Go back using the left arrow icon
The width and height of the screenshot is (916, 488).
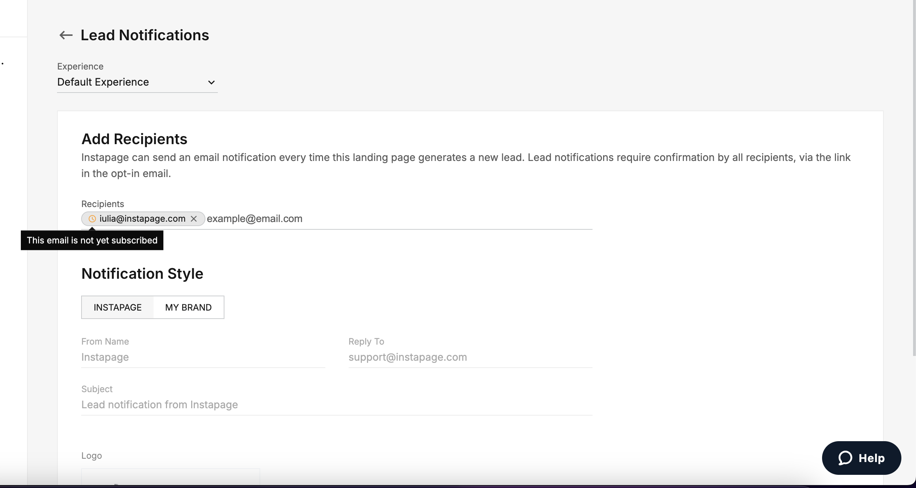tap(66, 35)
